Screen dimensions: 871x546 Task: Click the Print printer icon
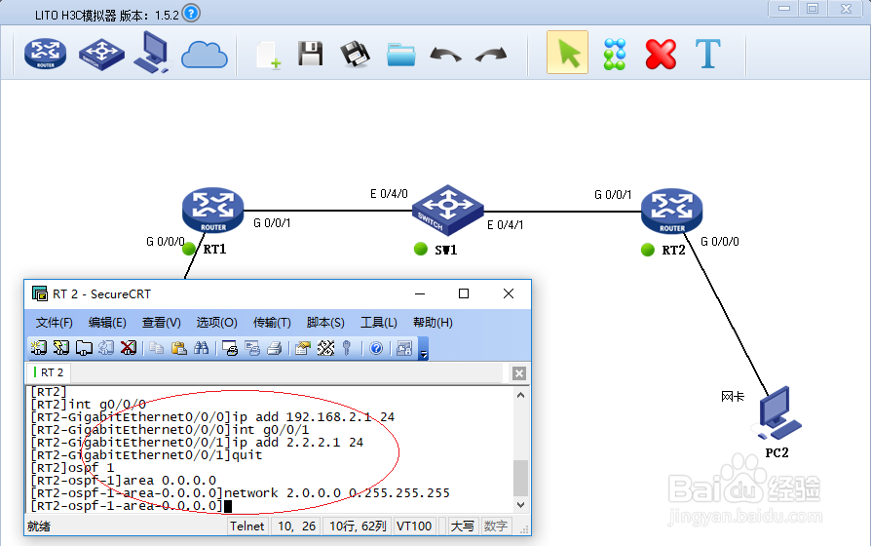275,348
